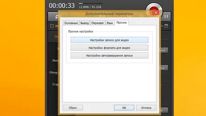Viewport: 206px width, 116px height.
Task: Stop recording with the red button
Action: 154,8
